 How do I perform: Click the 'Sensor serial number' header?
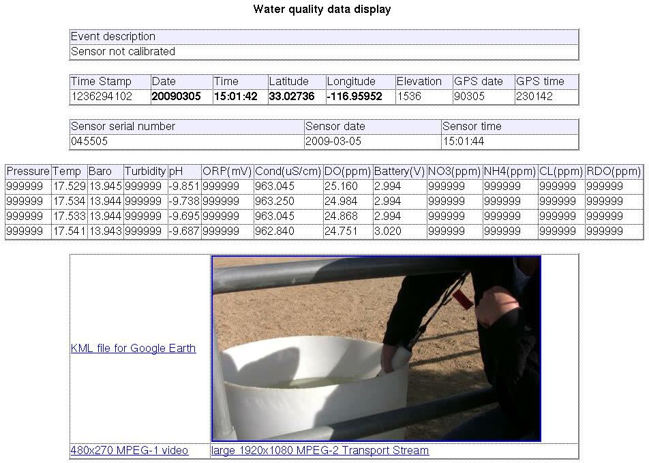point(186,126)
